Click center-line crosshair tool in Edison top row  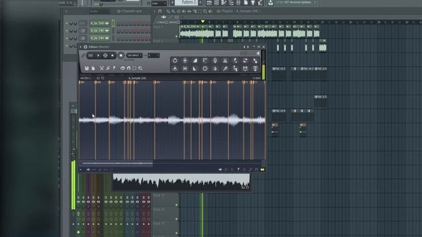185,61
